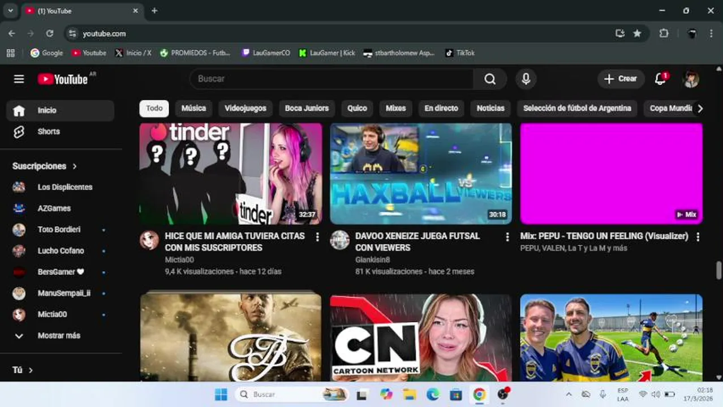This screenshot has width=723, height=407.
Task: Open the LauGamer | Kick bookmark
Action: 327,53
